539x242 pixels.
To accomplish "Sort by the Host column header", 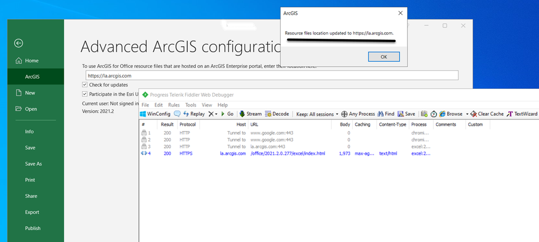I will [224, 124].
